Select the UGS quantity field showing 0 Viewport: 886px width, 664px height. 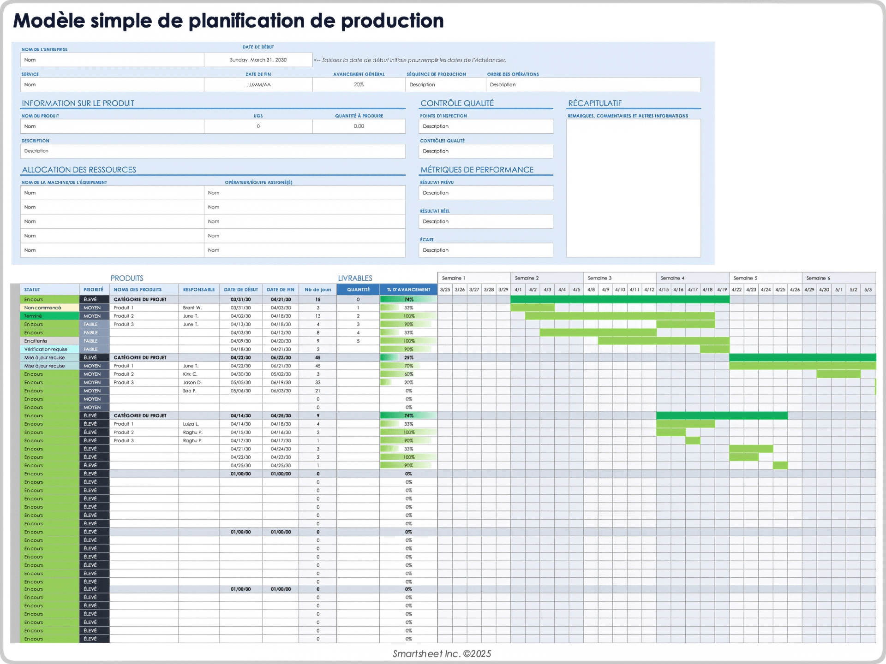(258, 126)
